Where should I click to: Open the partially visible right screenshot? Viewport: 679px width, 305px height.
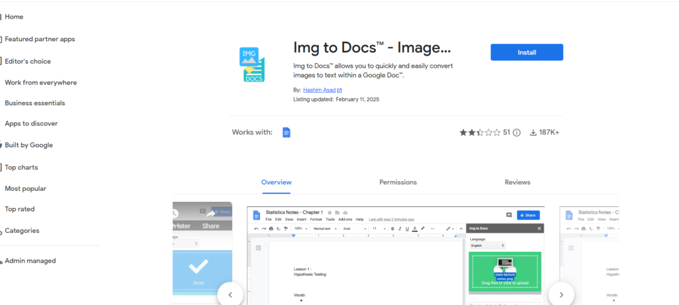tap(589, 256)
